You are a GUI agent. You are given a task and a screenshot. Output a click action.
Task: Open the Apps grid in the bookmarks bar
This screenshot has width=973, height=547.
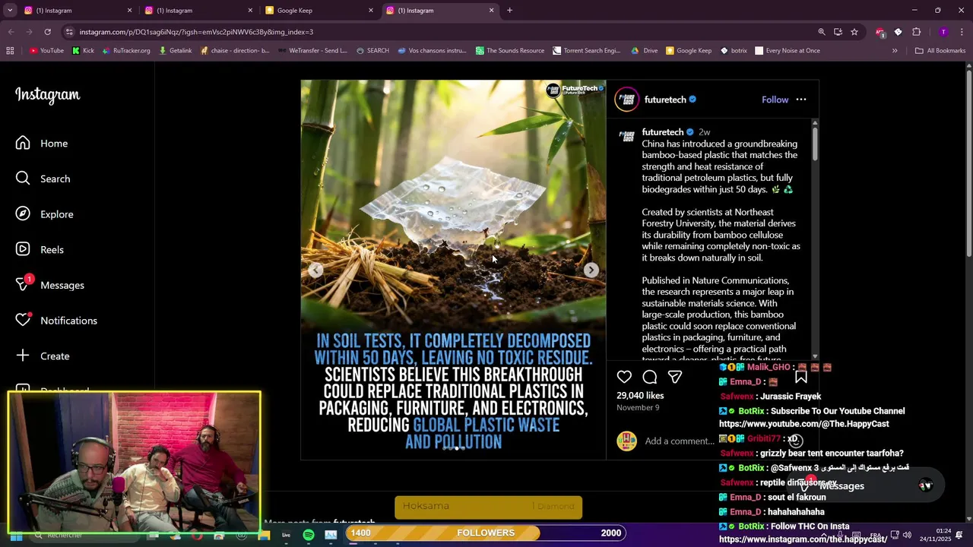tap(10, 51)
